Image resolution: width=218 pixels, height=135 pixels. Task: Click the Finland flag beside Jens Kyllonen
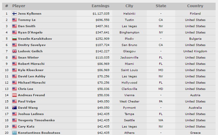click(14, 14)
